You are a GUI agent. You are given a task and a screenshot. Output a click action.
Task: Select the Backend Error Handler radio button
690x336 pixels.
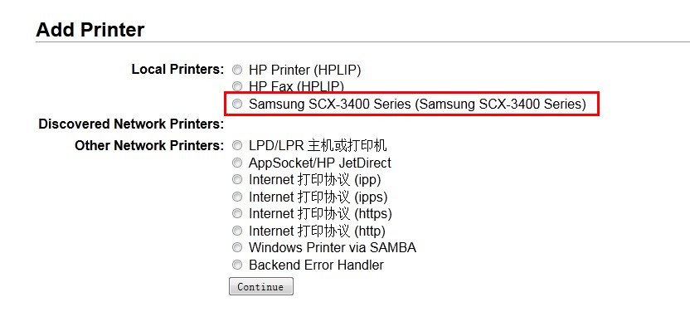tap(237, 265)
